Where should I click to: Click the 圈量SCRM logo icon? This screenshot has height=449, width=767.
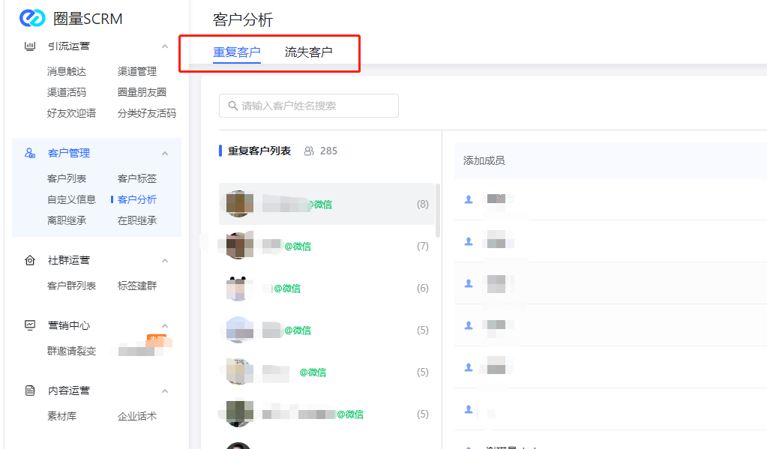32,18
